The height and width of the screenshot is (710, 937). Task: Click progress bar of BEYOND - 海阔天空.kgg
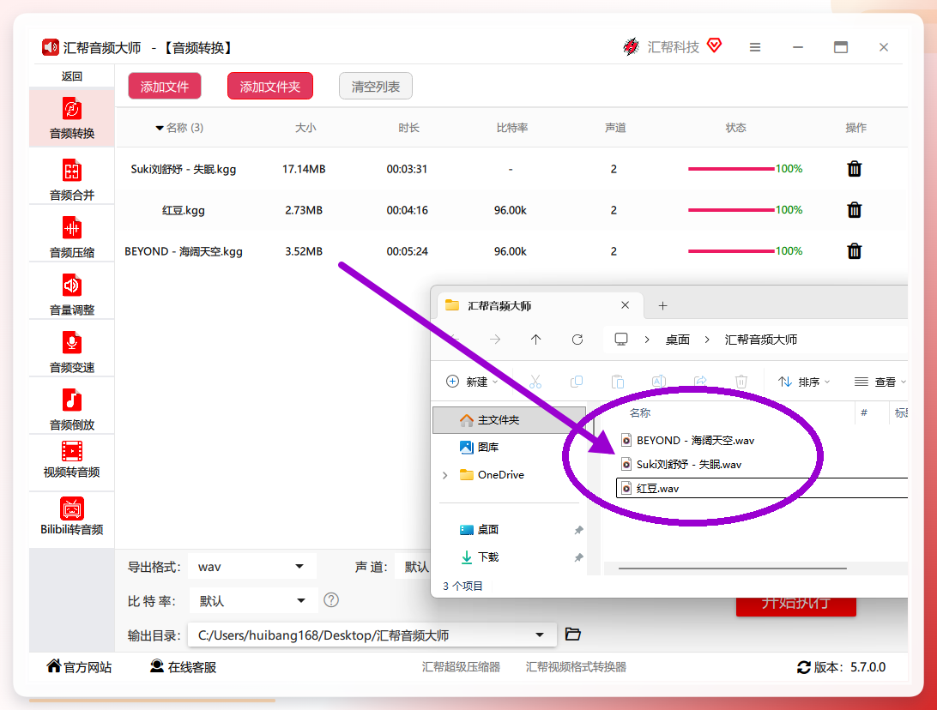[731, 251]
